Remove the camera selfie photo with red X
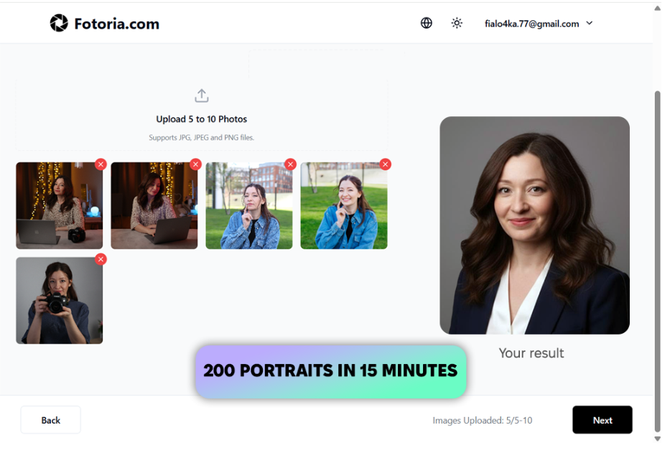The height and width of the screenshot is (453, 670). point(101,259)
